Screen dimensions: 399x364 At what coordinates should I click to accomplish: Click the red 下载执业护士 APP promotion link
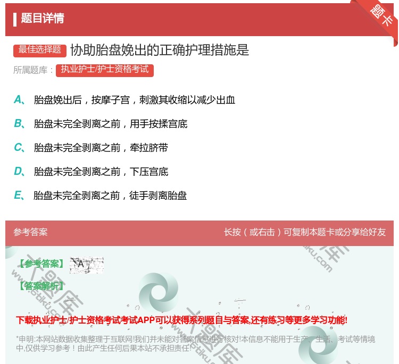point(182,320)
